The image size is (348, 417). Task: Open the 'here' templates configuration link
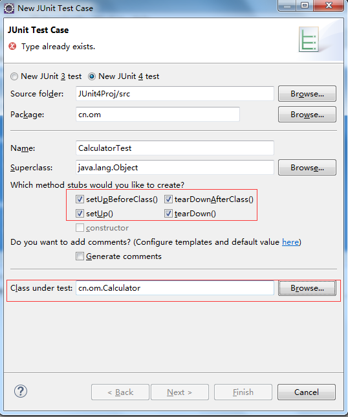(290, 242)
